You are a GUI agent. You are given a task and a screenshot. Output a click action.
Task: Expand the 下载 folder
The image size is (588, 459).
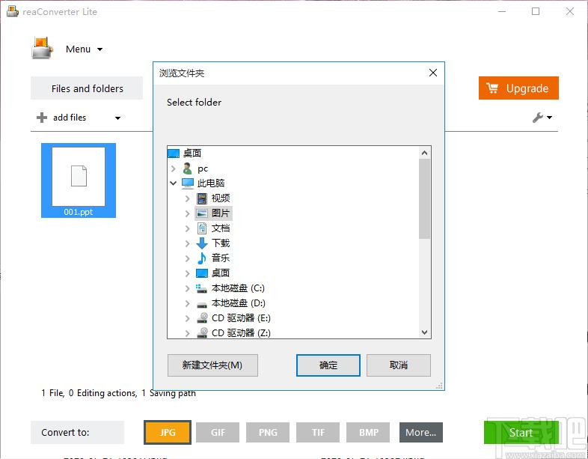pyautogui.click(x=187, y=243)
